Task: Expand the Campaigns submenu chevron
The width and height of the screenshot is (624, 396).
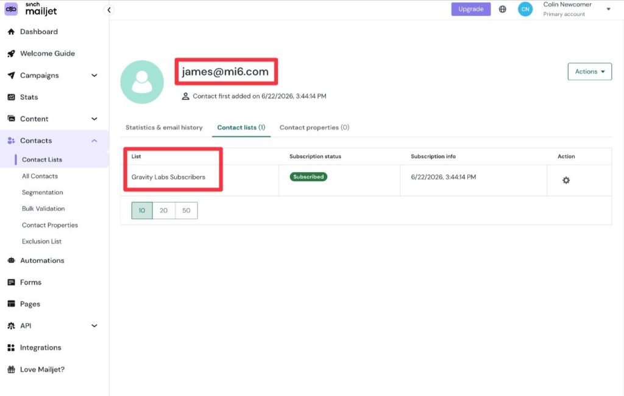Action: click(94, 75)
